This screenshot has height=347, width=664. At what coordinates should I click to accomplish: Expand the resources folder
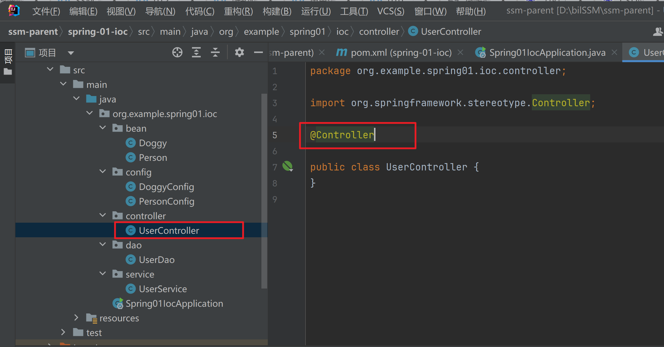tap(76, 318)
